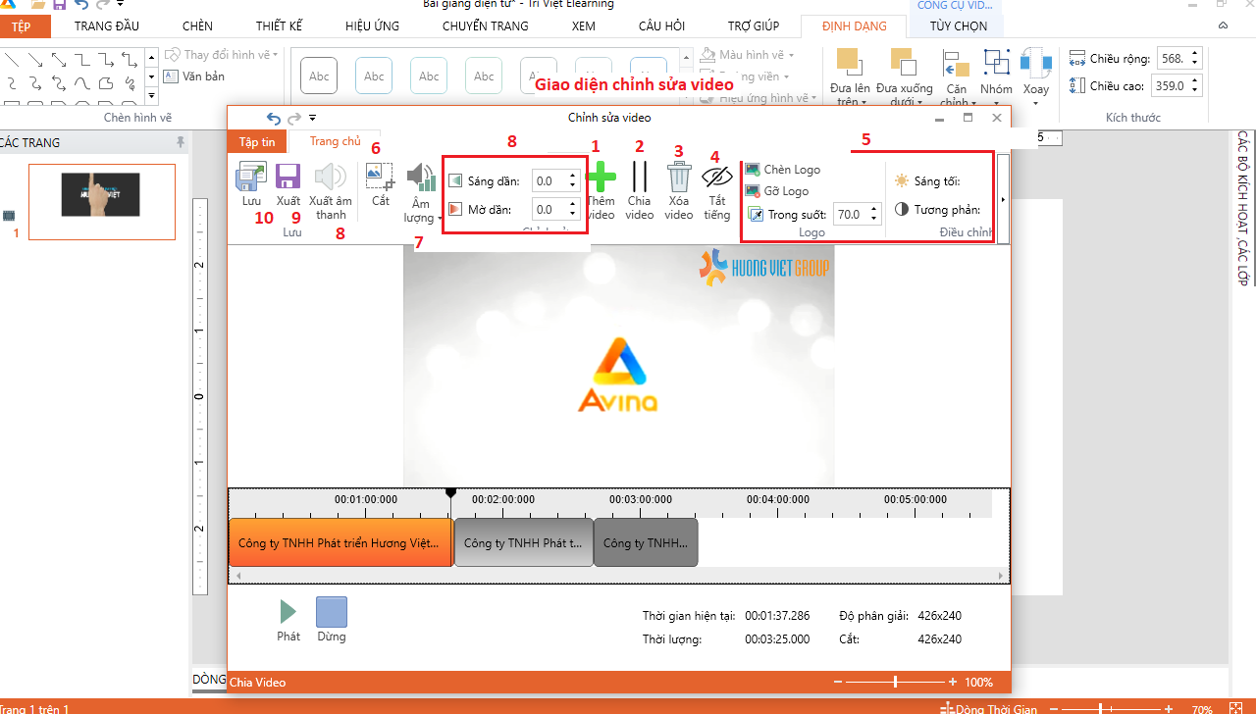Click the Lưu save icon in video editor

click(251, 177)
